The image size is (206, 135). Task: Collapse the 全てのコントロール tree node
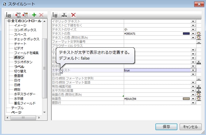(9, 21)
